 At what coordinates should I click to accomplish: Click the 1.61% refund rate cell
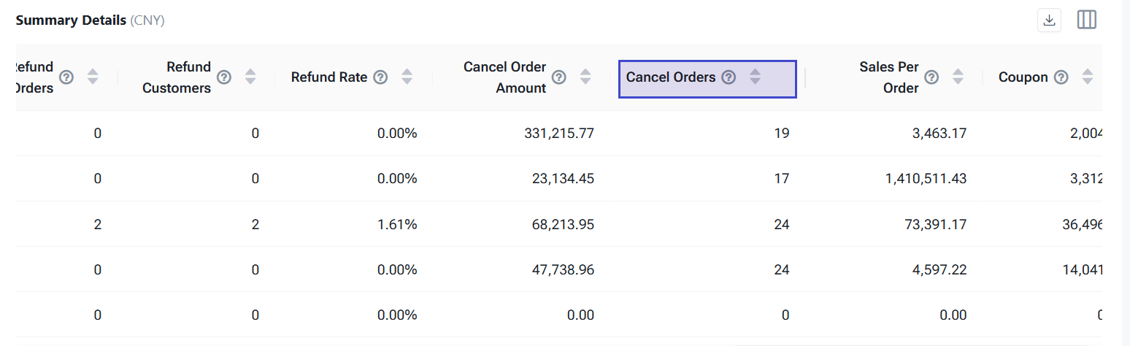click(x=397, y=224)
